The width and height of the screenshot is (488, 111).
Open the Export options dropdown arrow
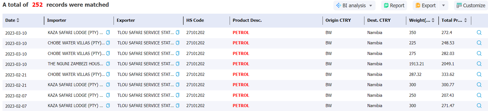click(x=444, y=6)
